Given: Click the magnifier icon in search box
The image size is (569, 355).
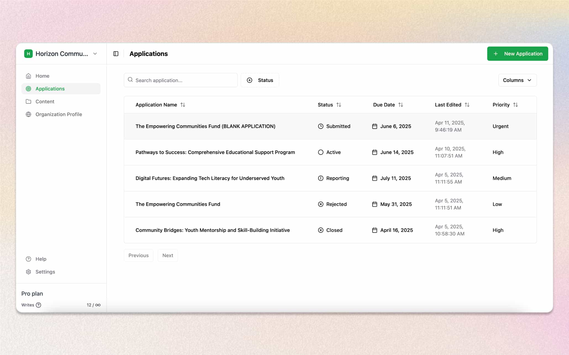Looking at the screenshot, I should 130,80.
